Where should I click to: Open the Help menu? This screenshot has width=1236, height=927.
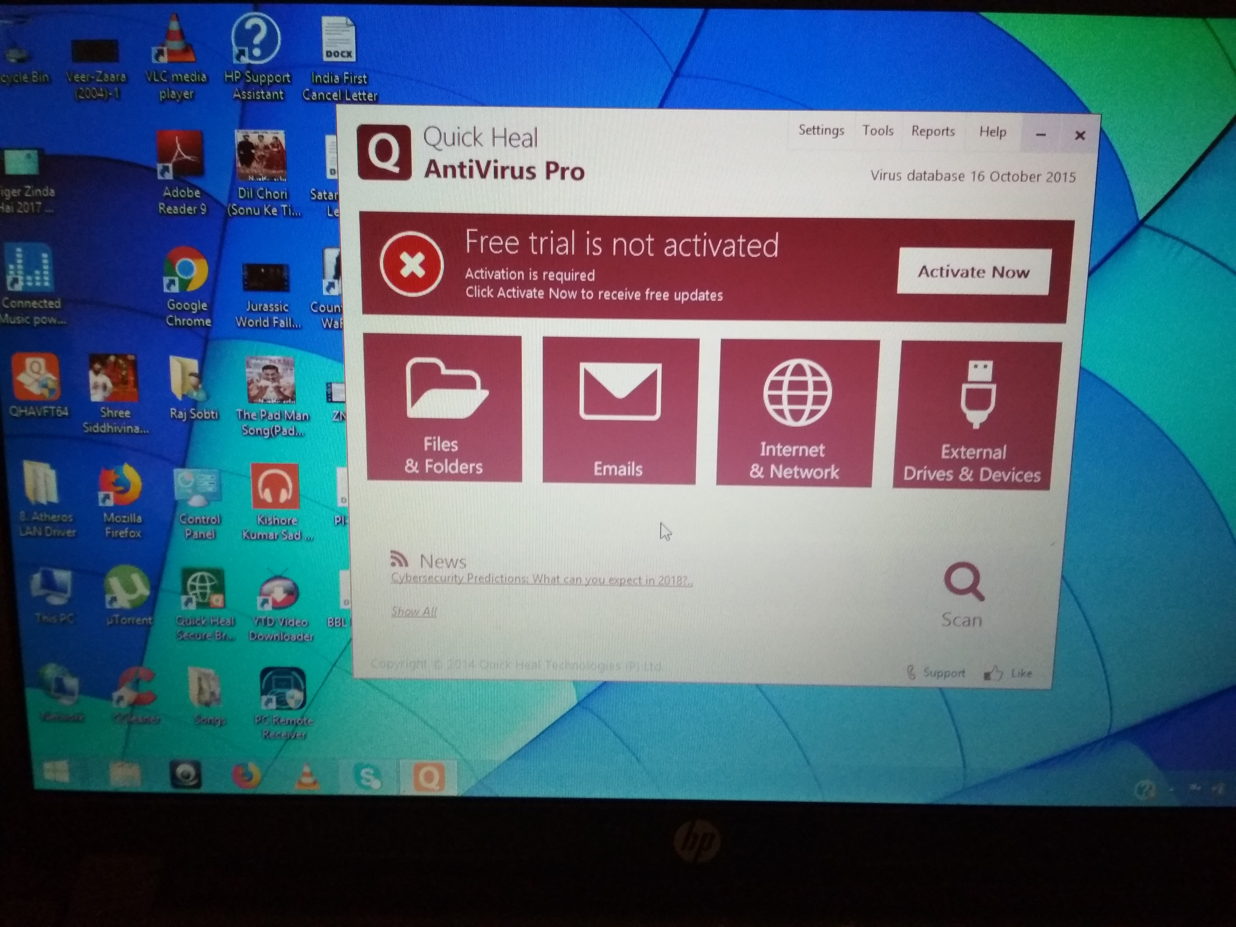pos(992,132)
